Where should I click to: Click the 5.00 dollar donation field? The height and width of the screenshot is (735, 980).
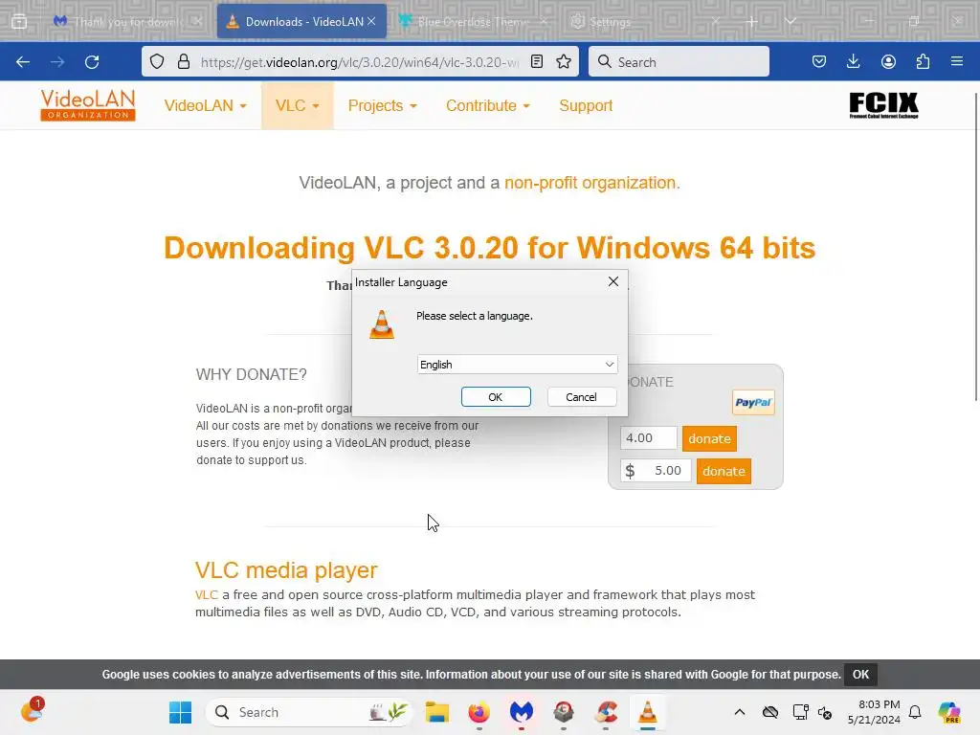pos(656,471)
